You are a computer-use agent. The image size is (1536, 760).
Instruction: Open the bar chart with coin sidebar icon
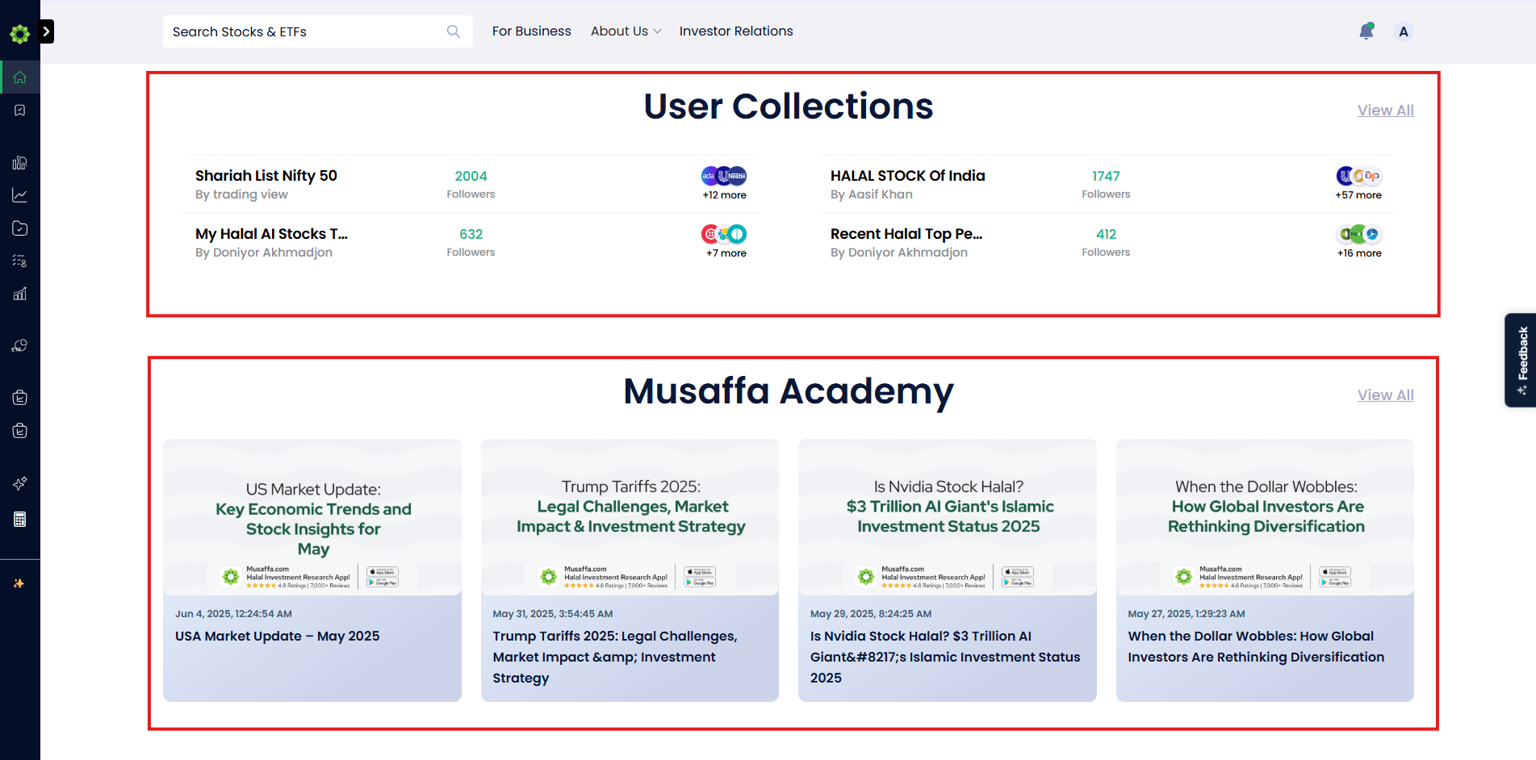20,163
